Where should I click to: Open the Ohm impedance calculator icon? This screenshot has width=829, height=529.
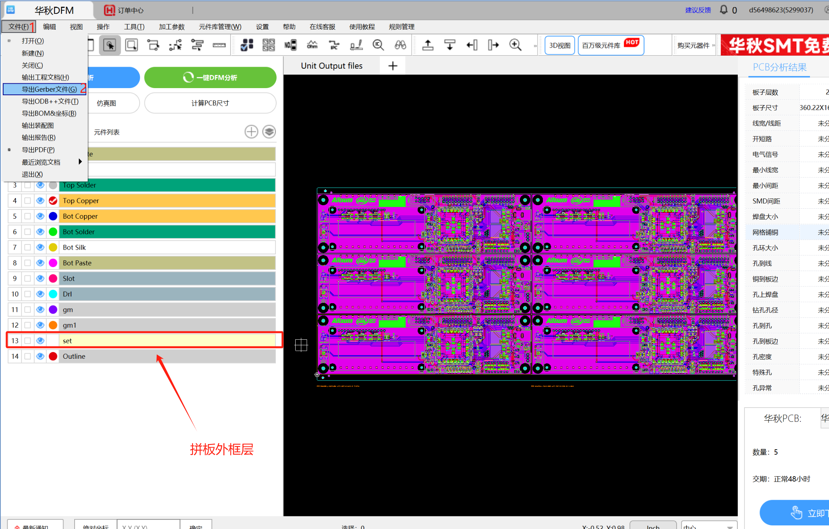(312, 45)
